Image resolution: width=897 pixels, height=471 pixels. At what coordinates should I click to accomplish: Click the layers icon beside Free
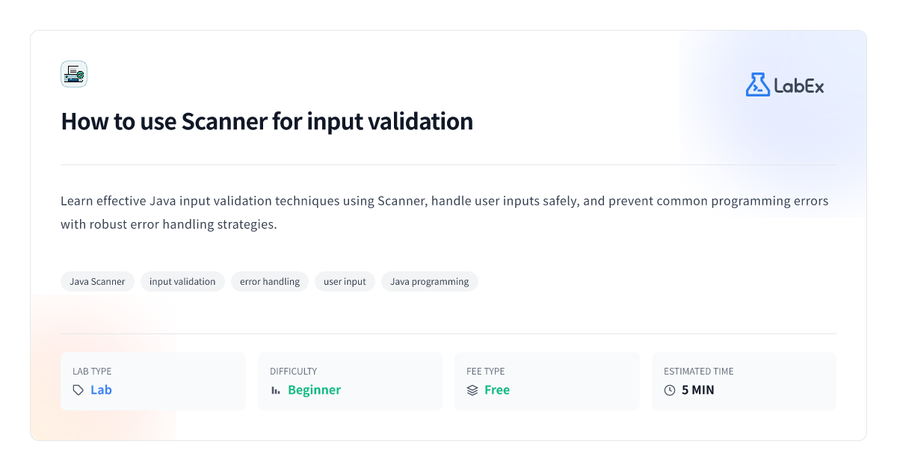point(472,390)
